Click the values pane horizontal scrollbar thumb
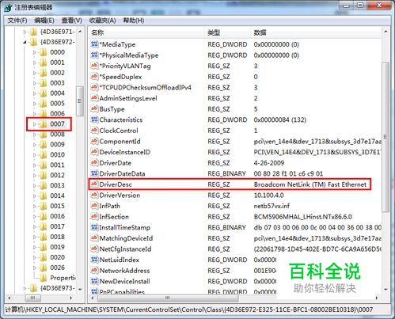The height and width of the screenshot is (319, 395). tap(168, 298)
